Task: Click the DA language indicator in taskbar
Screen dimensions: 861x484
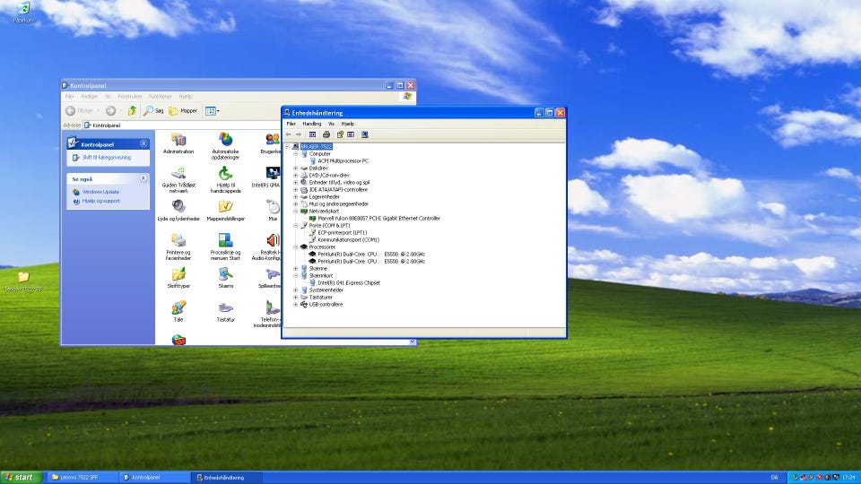Action: (x=774, y=478)
